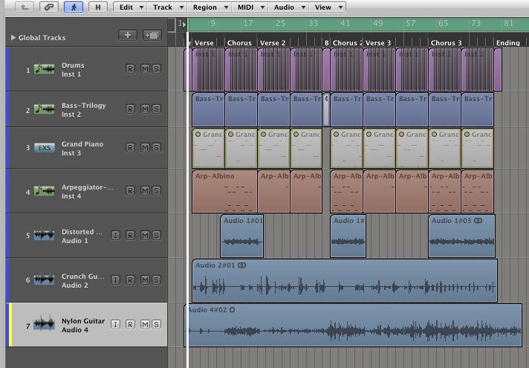The width and height of the screenshot is (529, 368).
Task: Open the MIDI menu
Action: coord(250,7)
